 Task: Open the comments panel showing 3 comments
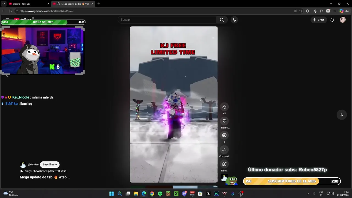[x=224, y=135]
